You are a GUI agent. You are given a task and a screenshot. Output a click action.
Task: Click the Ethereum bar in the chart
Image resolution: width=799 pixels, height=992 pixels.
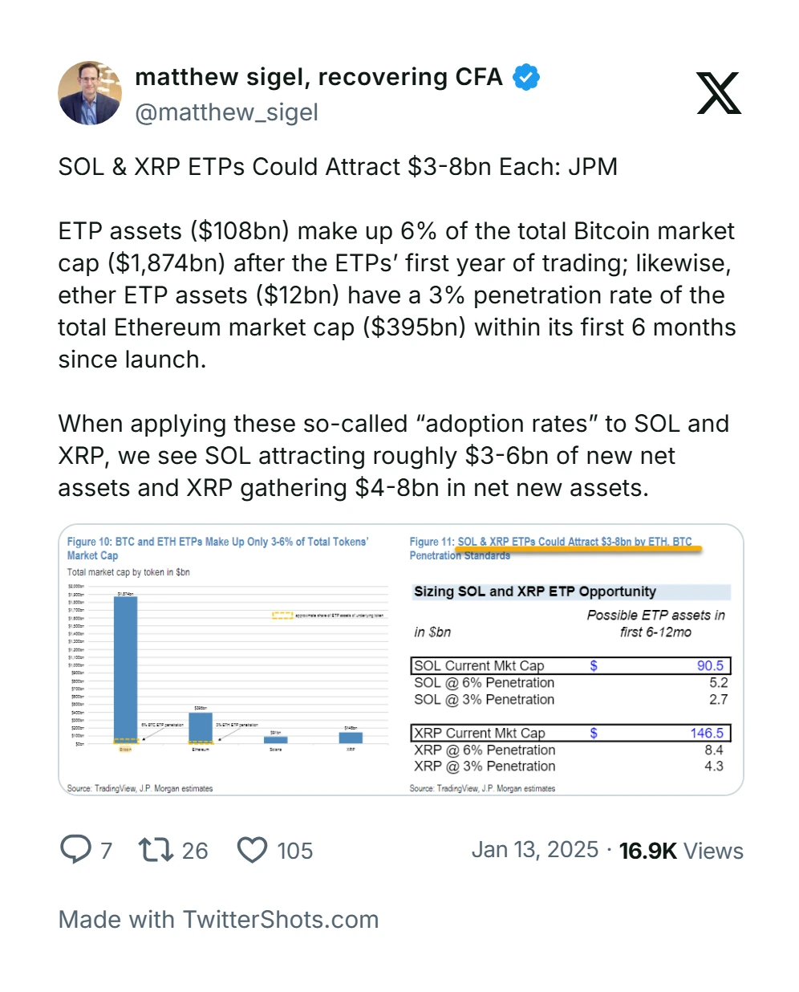point(201,727)
